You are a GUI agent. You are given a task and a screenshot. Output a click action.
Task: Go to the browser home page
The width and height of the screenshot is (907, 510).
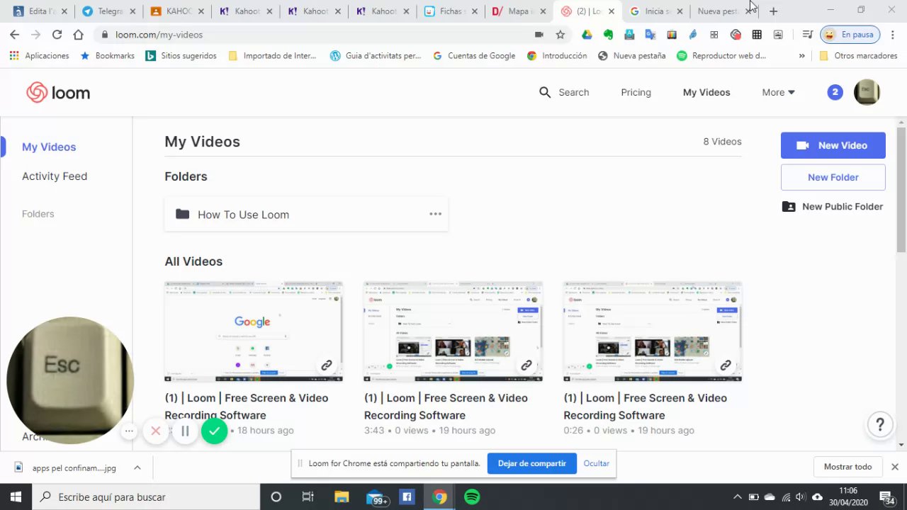pyautogui.click(x=78, y=35)
